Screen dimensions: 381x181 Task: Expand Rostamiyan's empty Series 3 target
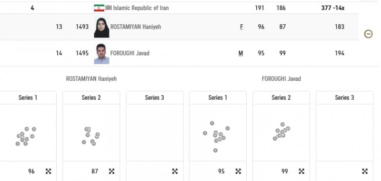tap(175, 171)
